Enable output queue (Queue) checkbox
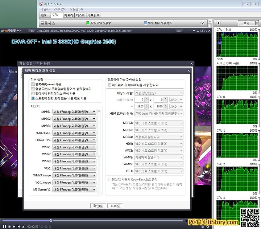Image resolution: width=261 pixels, height=229 pixels. click(33, 84)
